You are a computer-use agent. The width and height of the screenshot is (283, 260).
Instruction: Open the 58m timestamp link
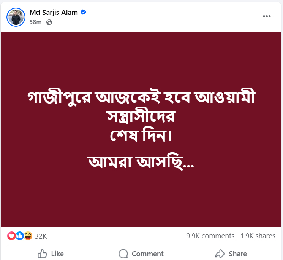pyautogui.click(x=35, y=22)
